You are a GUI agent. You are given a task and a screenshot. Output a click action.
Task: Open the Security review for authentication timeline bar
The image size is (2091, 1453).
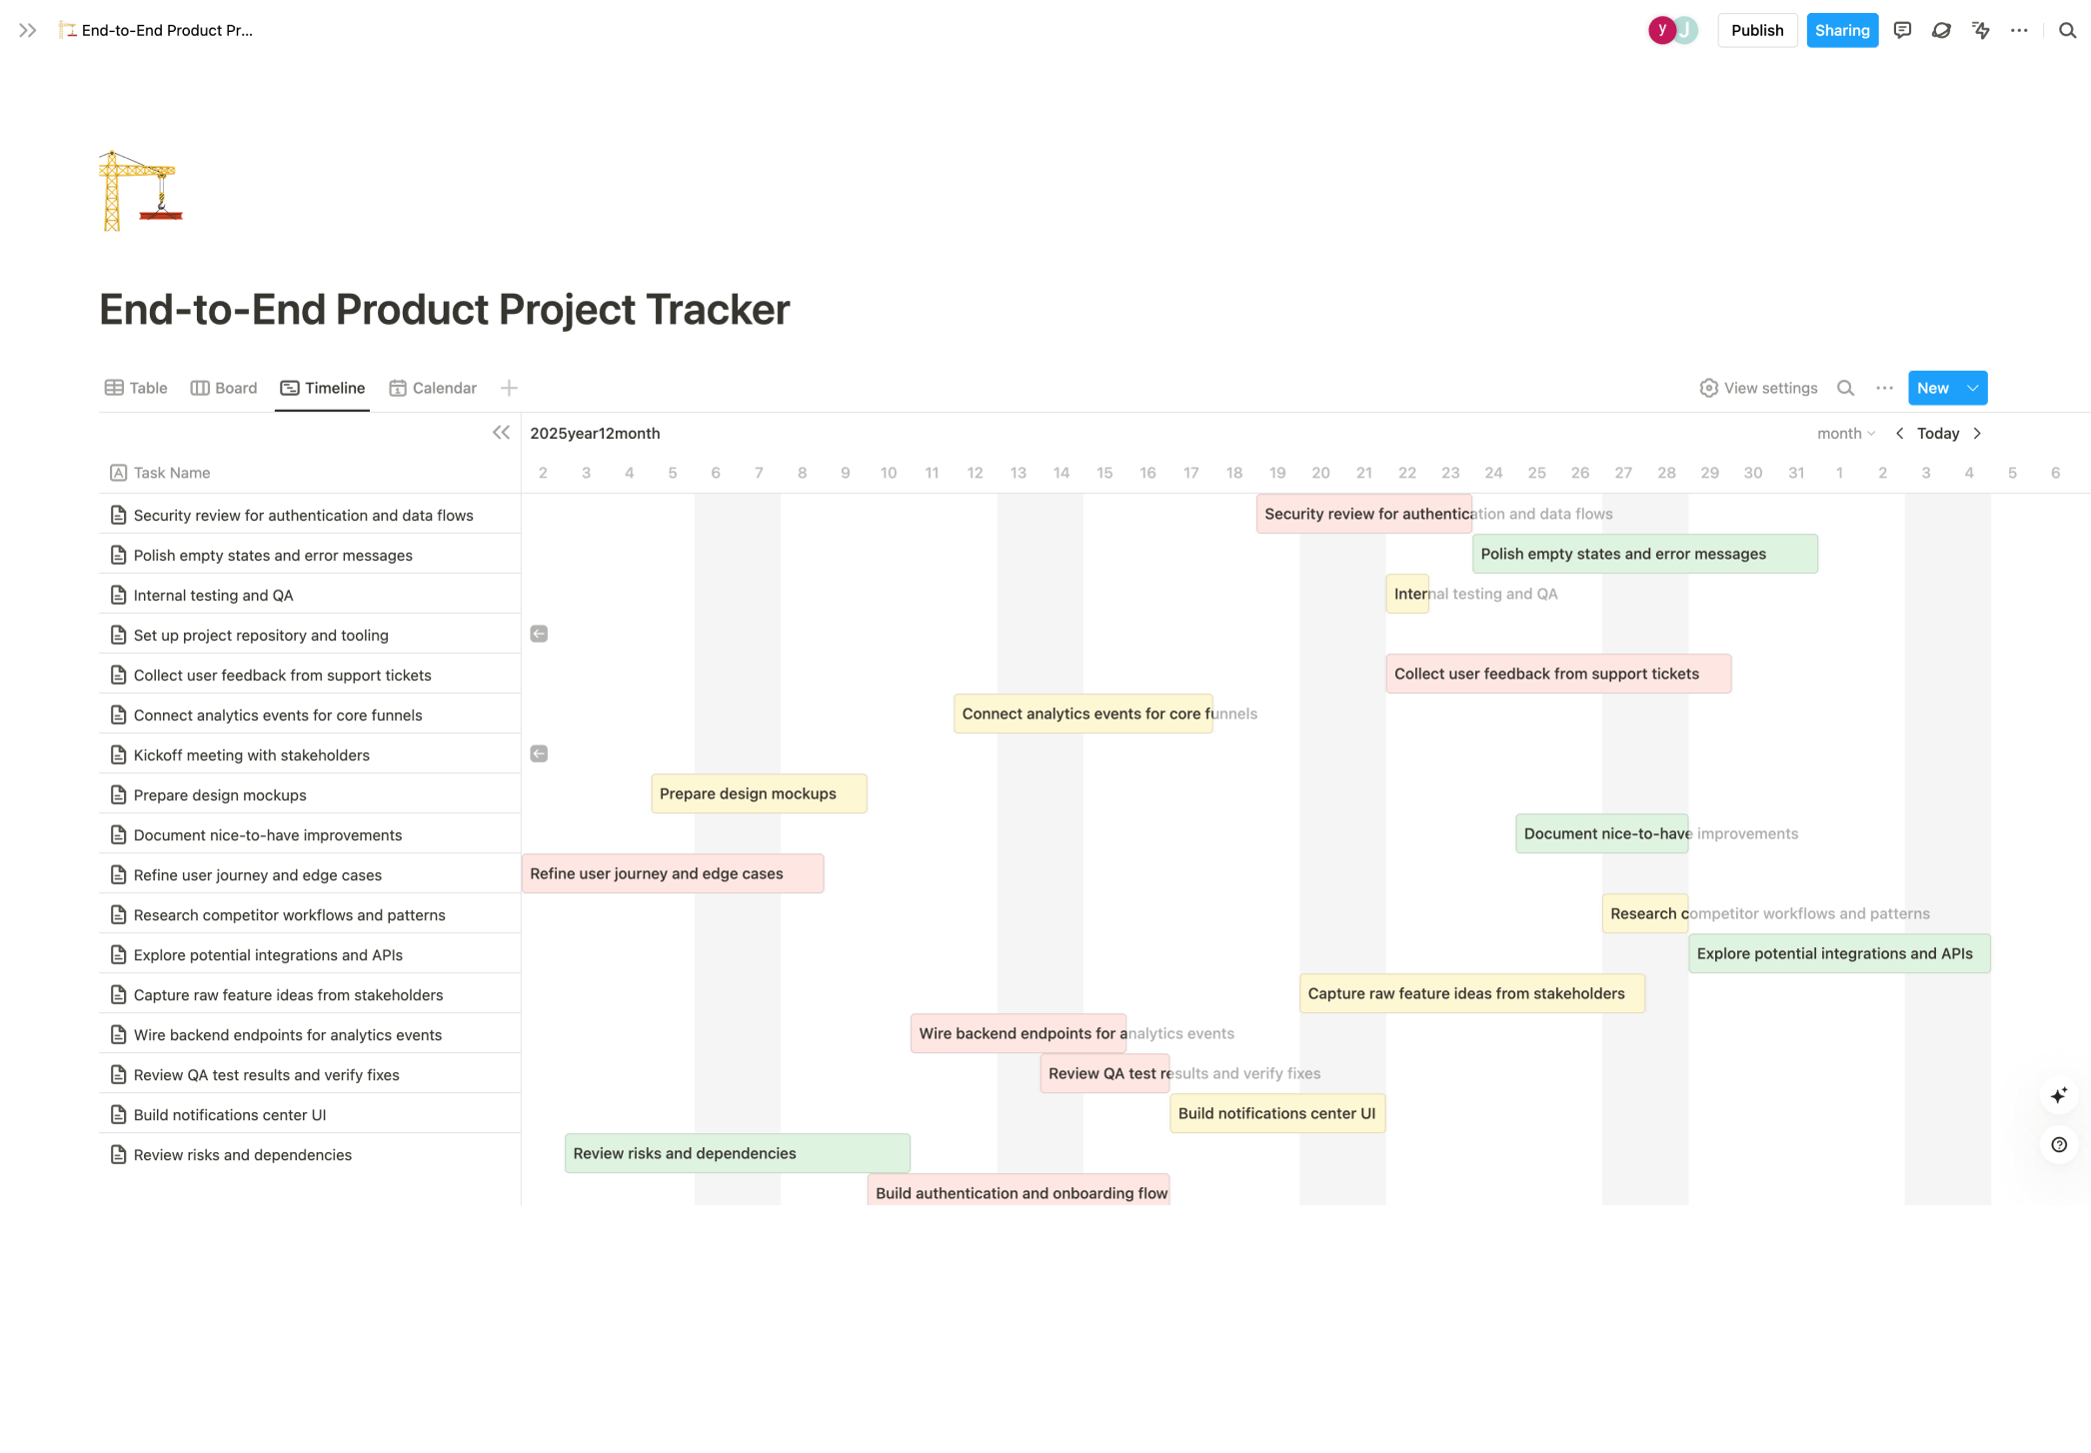point(1364,514)
